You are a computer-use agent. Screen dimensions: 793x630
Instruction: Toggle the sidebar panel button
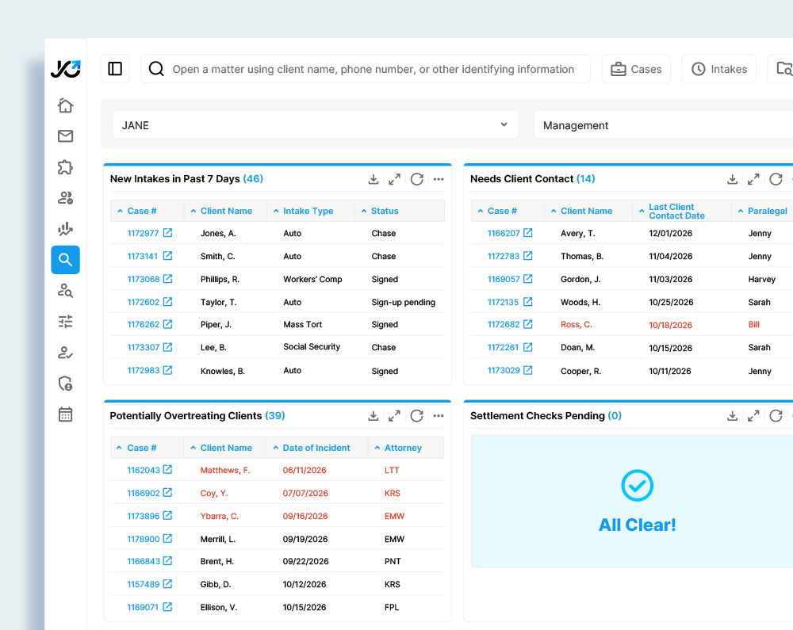coord(115,69)
